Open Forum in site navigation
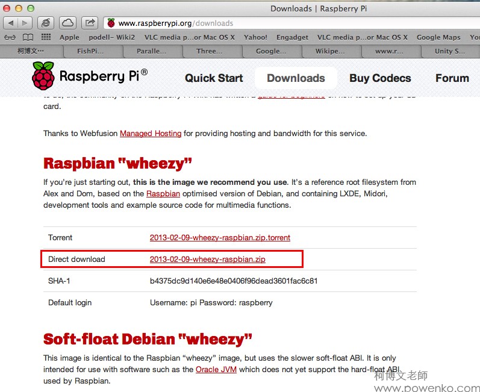This screenshot has width=480, height=392. point(452,78)
